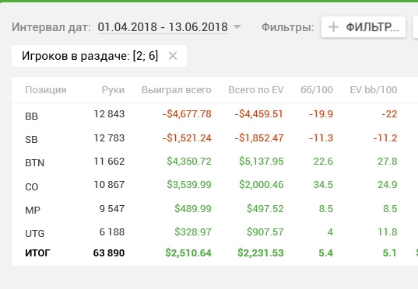Screen dimensions: 418x289
Task: Click the ИТОГ totals row
Action: pyautogui.click(x=215, y=252)
